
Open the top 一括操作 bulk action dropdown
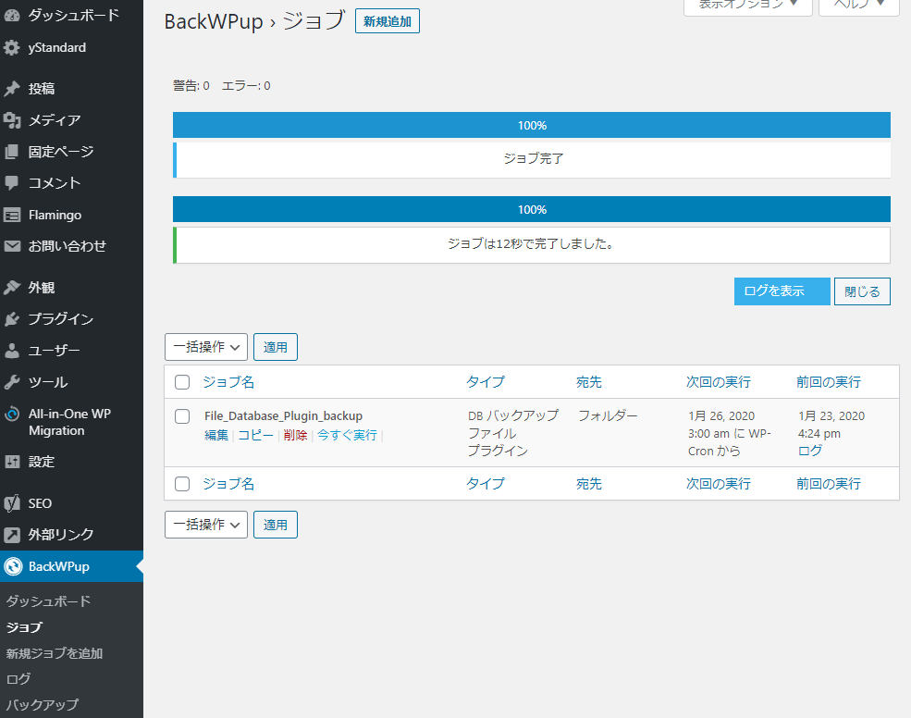(x=206, y=347)
